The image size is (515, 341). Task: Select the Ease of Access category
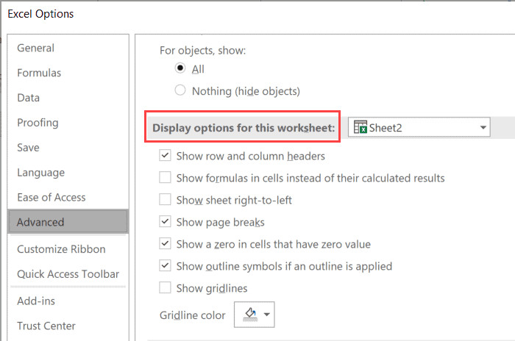coord(51,197)
